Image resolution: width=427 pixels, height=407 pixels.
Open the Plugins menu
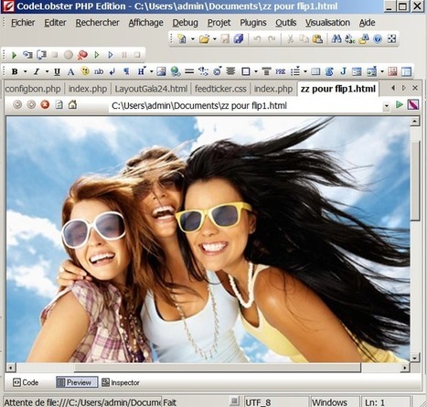253,23
